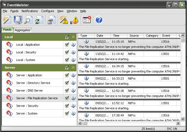Click the feed status icon beside Server : Security

[10, 105]
